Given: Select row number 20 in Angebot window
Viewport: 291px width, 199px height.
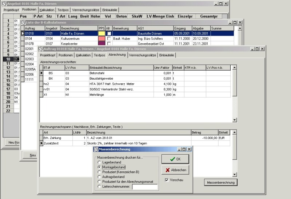Looking at the screenshot, I should coord(8,102).
